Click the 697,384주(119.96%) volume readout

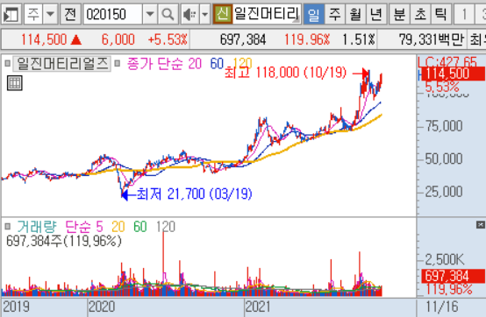pos(64,241)
